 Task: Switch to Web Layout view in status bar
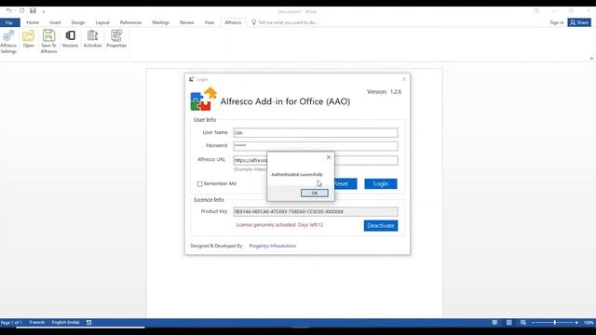(x=523, y=323)
